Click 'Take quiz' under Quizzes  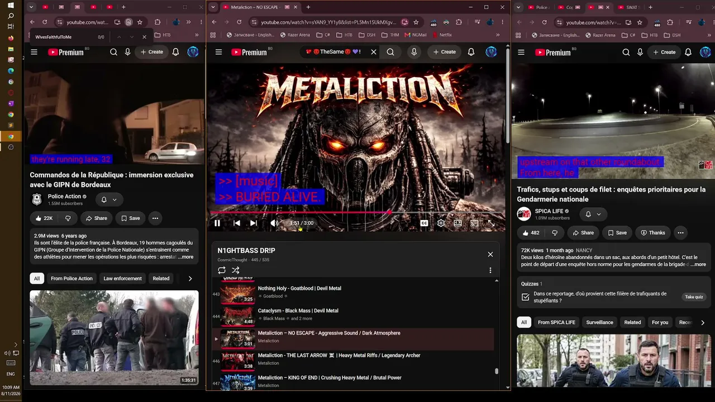694,297
